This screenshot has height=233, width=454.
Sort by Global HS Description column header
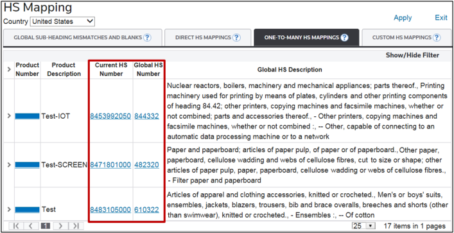pos(290,70)
